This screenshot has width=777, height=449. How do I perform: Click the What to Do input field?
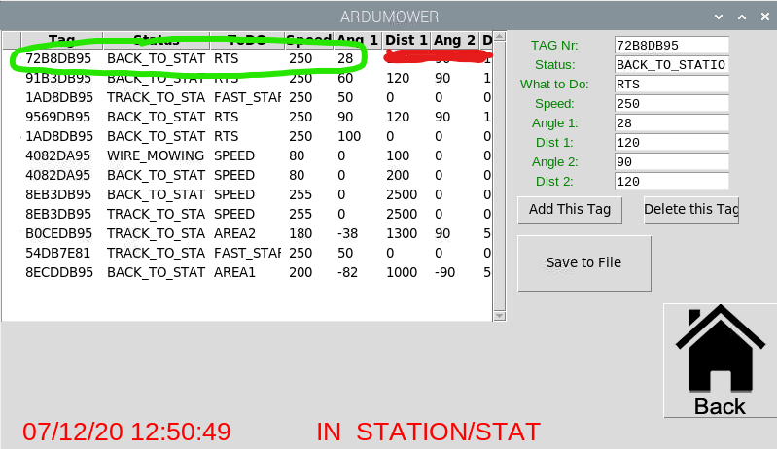[x=671, y=85]
